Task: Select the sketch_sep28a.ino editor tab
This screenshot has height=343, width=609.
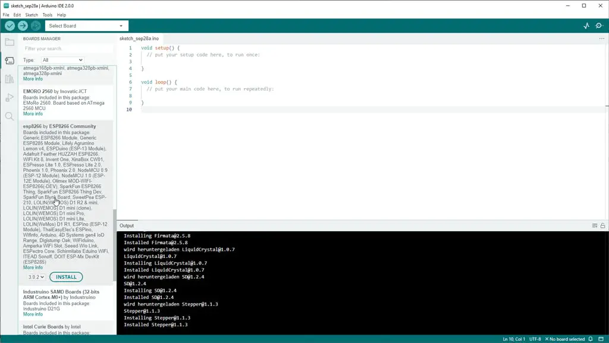Action: 139,39
